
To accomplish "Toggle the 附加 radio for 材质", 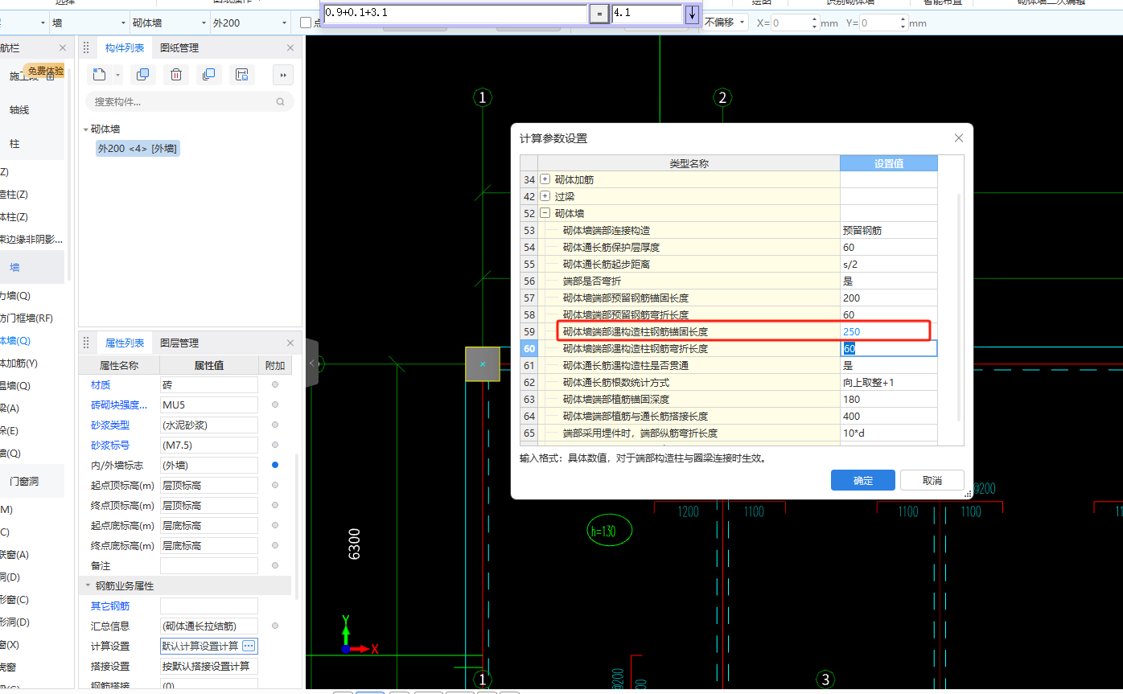I will coord(275,385).
